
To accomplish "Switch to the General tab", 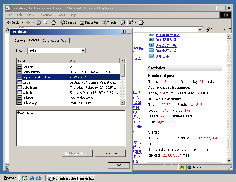I will [x=20, y=41].
